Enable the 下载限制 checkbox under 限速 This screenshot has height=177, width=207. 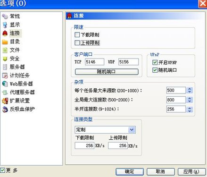(x=77, y=35)
